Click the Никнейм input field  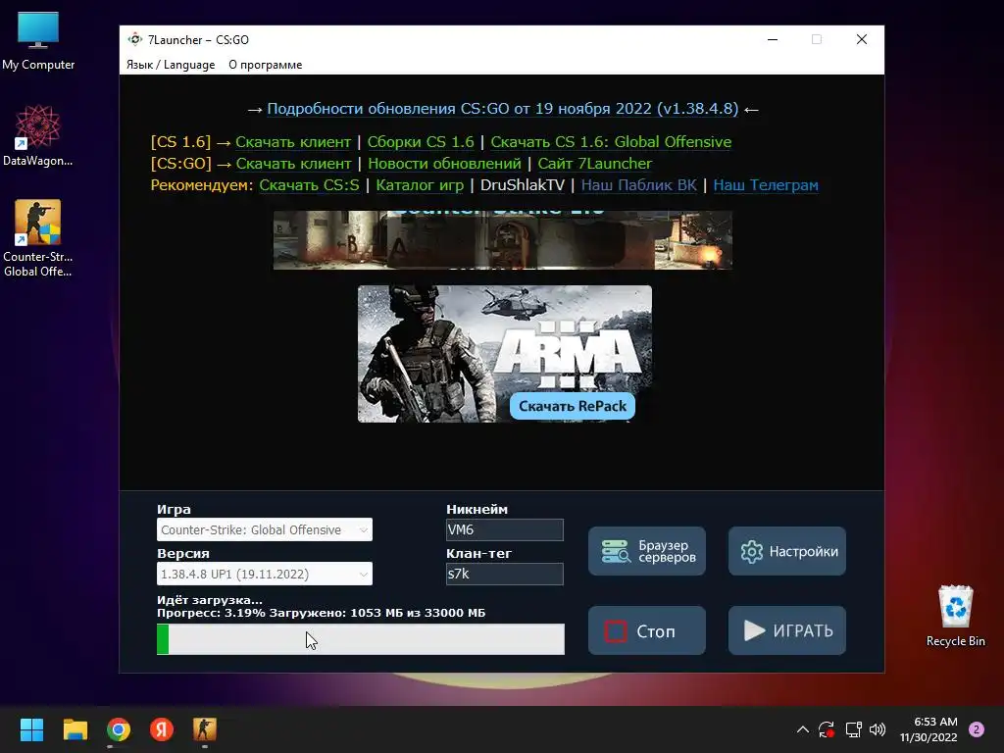[505, 529]
